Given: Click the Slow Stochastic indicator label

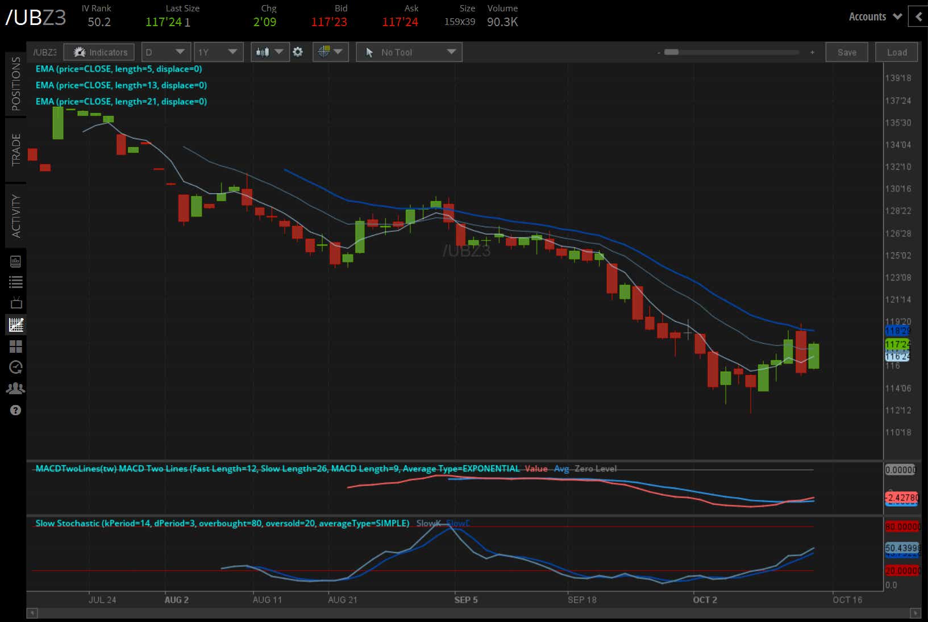Looking at the screenshot, I should tap(222, 523).
